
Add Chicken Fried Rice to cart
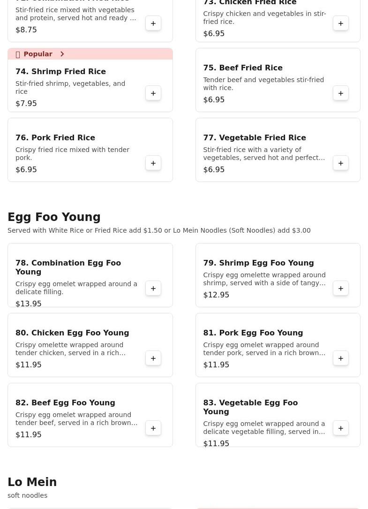point(341,23)
